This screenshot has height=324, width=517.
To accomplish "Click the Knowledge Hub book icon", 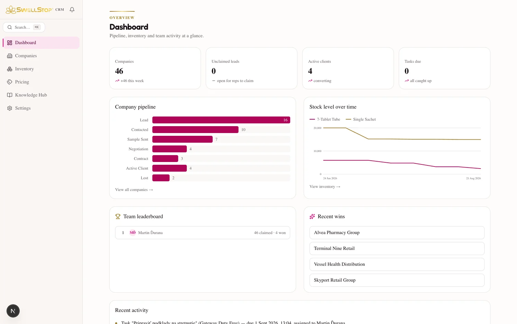I will (10, 95).
